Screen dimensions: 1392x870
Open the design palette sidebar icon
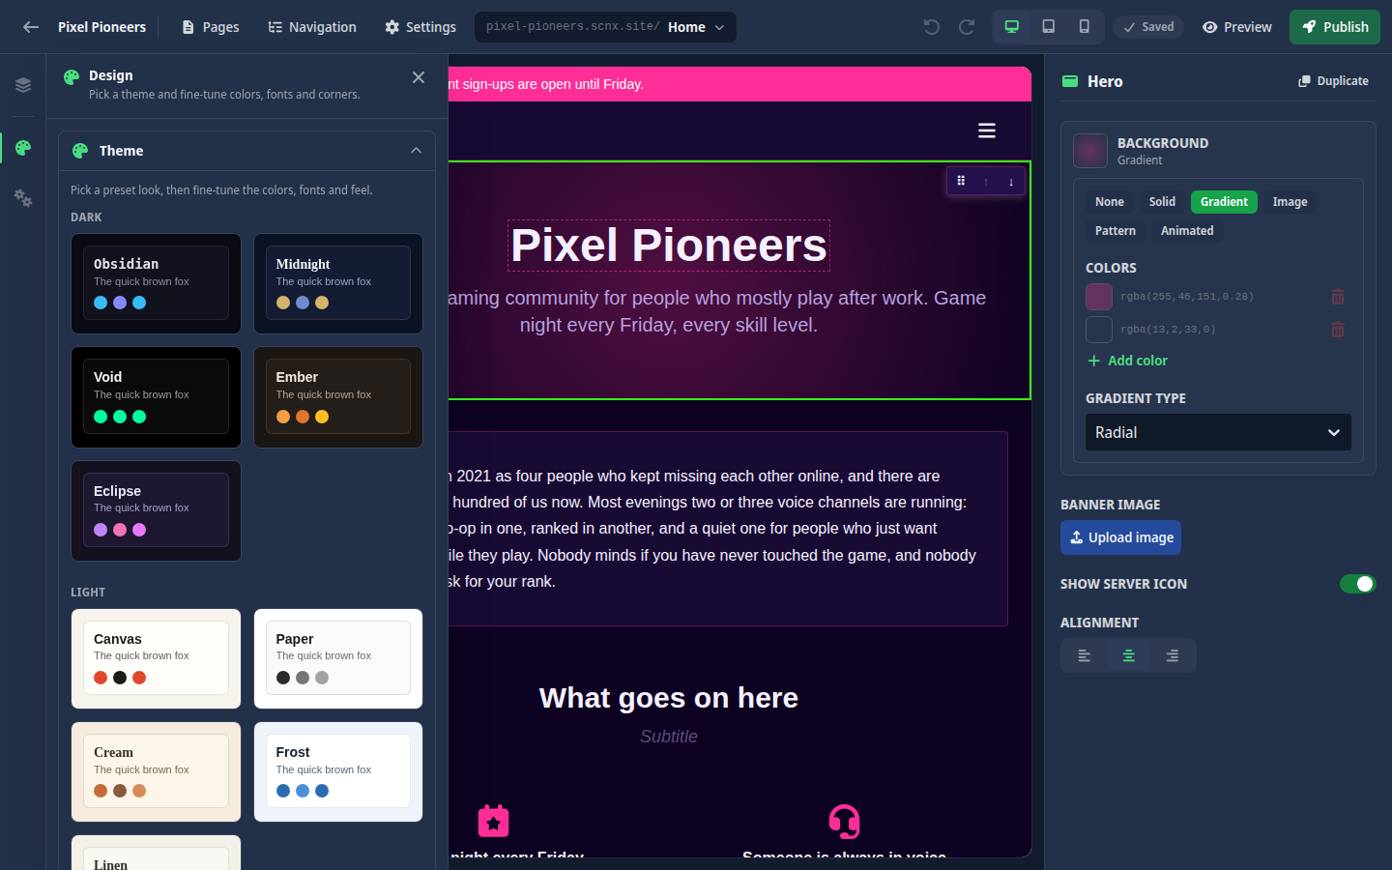[23, 147]
